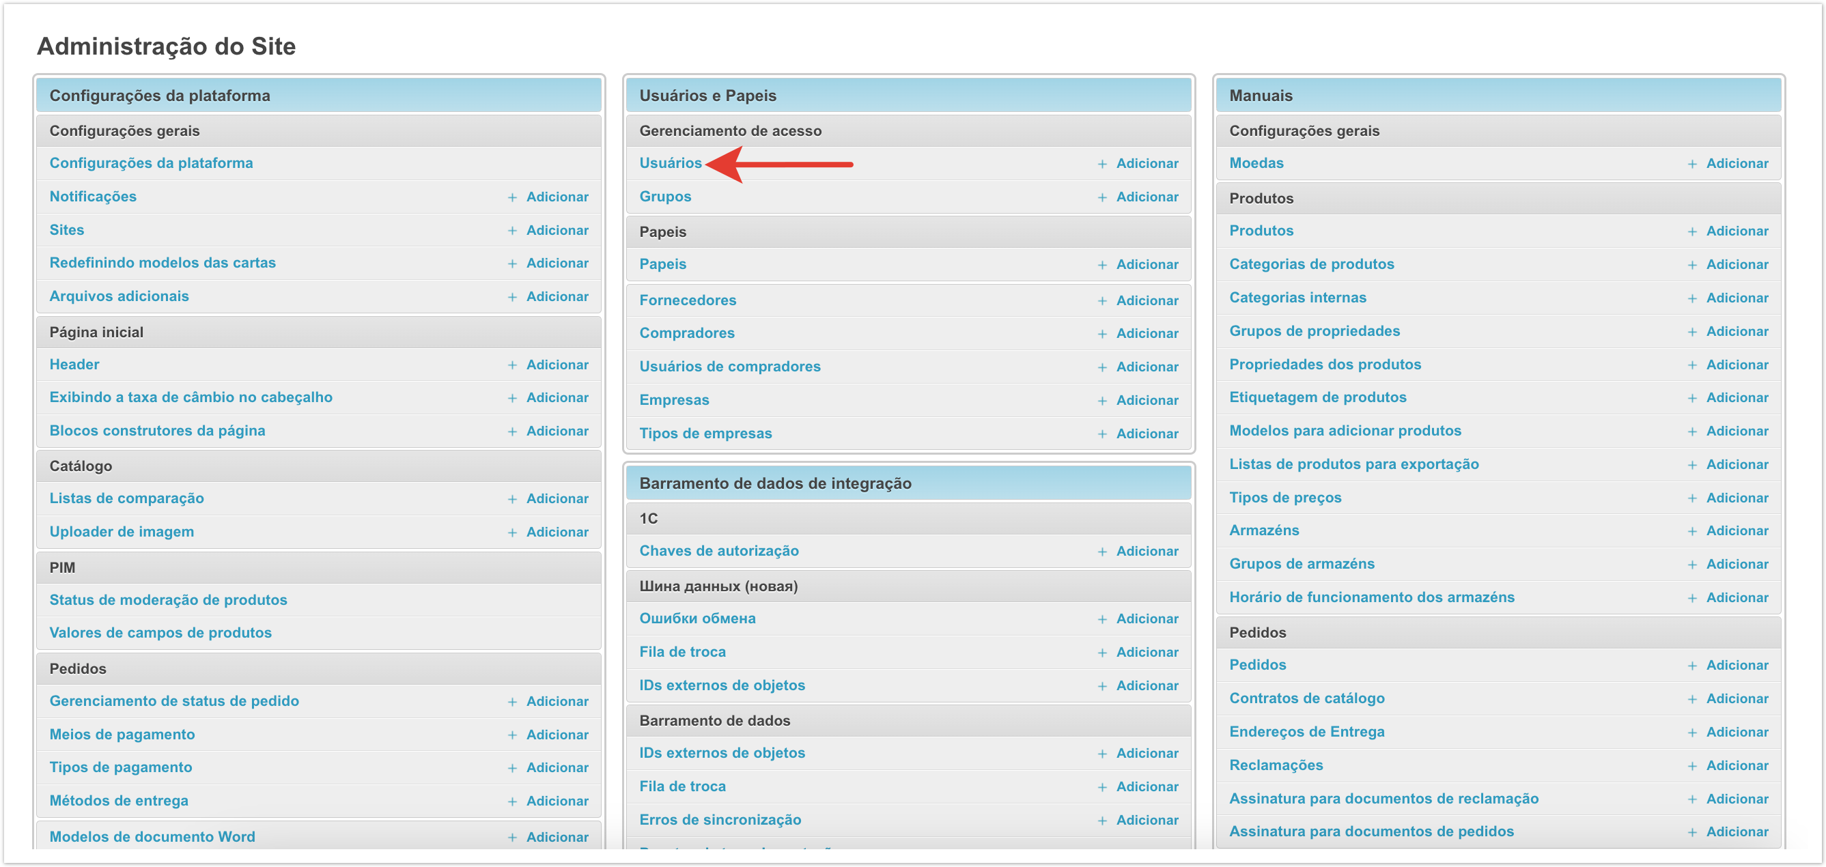
Task: Select the Papeis link under Papeis section
Action: click(662, 264)
